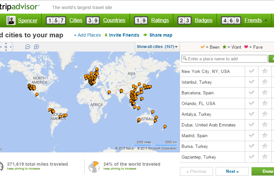
Task: Click the pie chart world traveled icon
Action: point(94,166)
